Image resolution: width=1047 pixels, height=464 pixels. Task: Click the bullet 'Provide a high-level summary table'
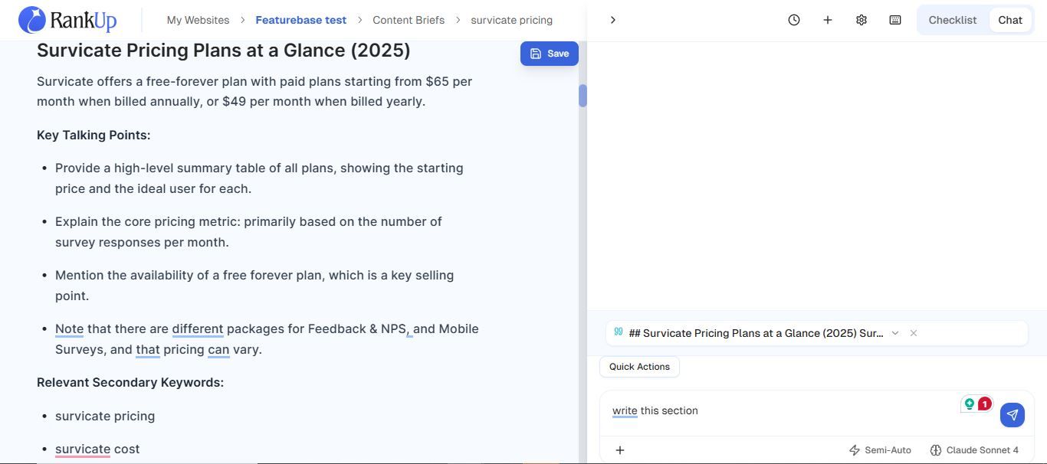click(x=259, y=178)
